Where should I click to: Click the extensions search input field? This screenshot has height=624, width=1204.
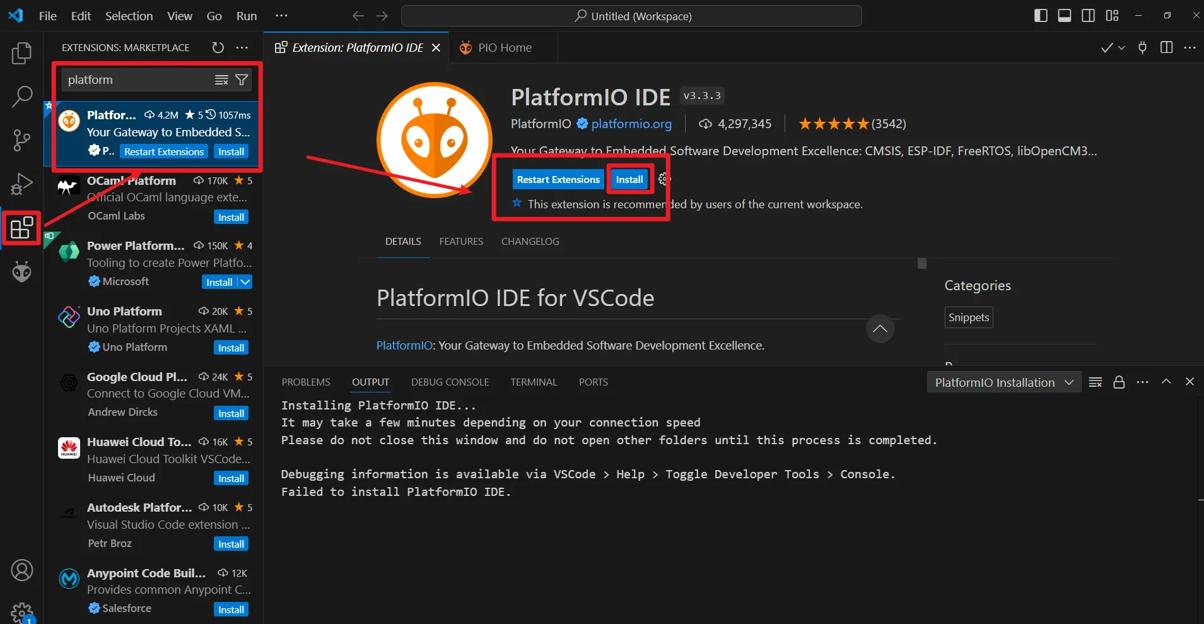(139, 80)
